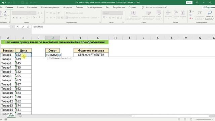Click Merge and Center button
The width and height of the screenshot is (215, 121).
[81, 18]
